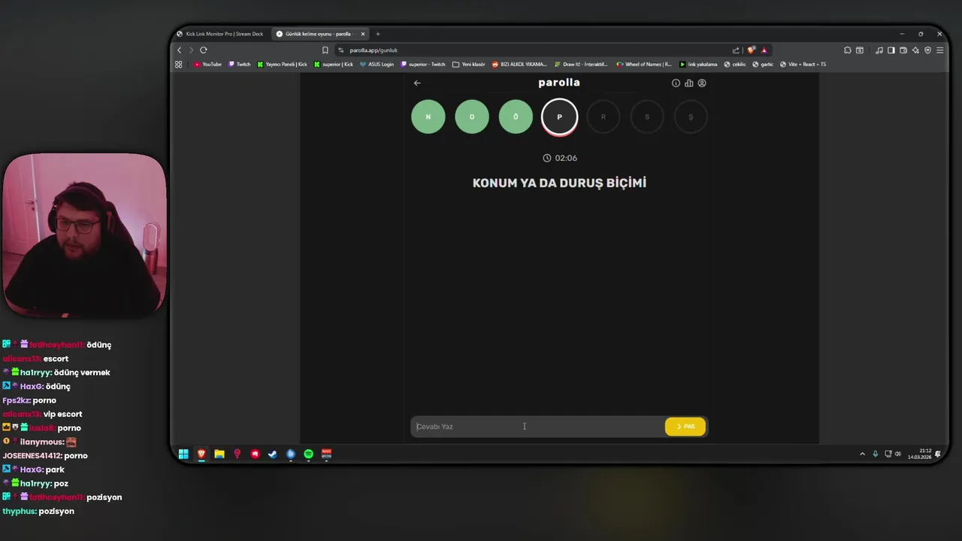This screenshot has width=962, height=541.
Task: Open Spotify from the taskbar
Action: click(308, 454)
